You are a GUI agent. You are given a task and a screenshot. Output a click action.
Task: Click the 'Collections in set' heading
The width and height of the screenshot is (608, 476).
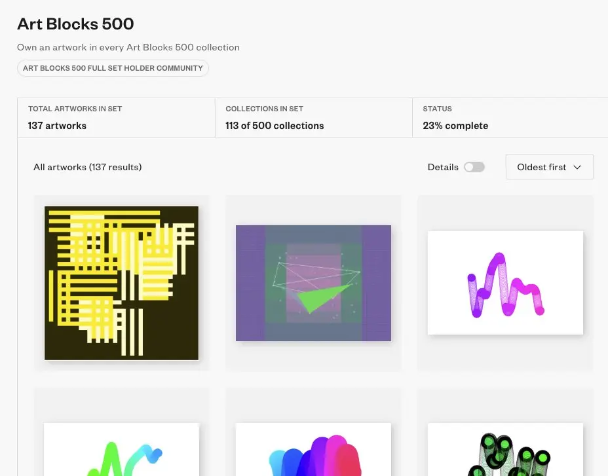tap(265, 109)
